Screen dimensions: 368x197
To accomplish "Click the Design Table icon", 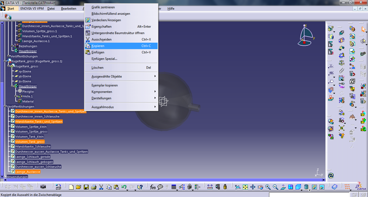I will 174,187.
